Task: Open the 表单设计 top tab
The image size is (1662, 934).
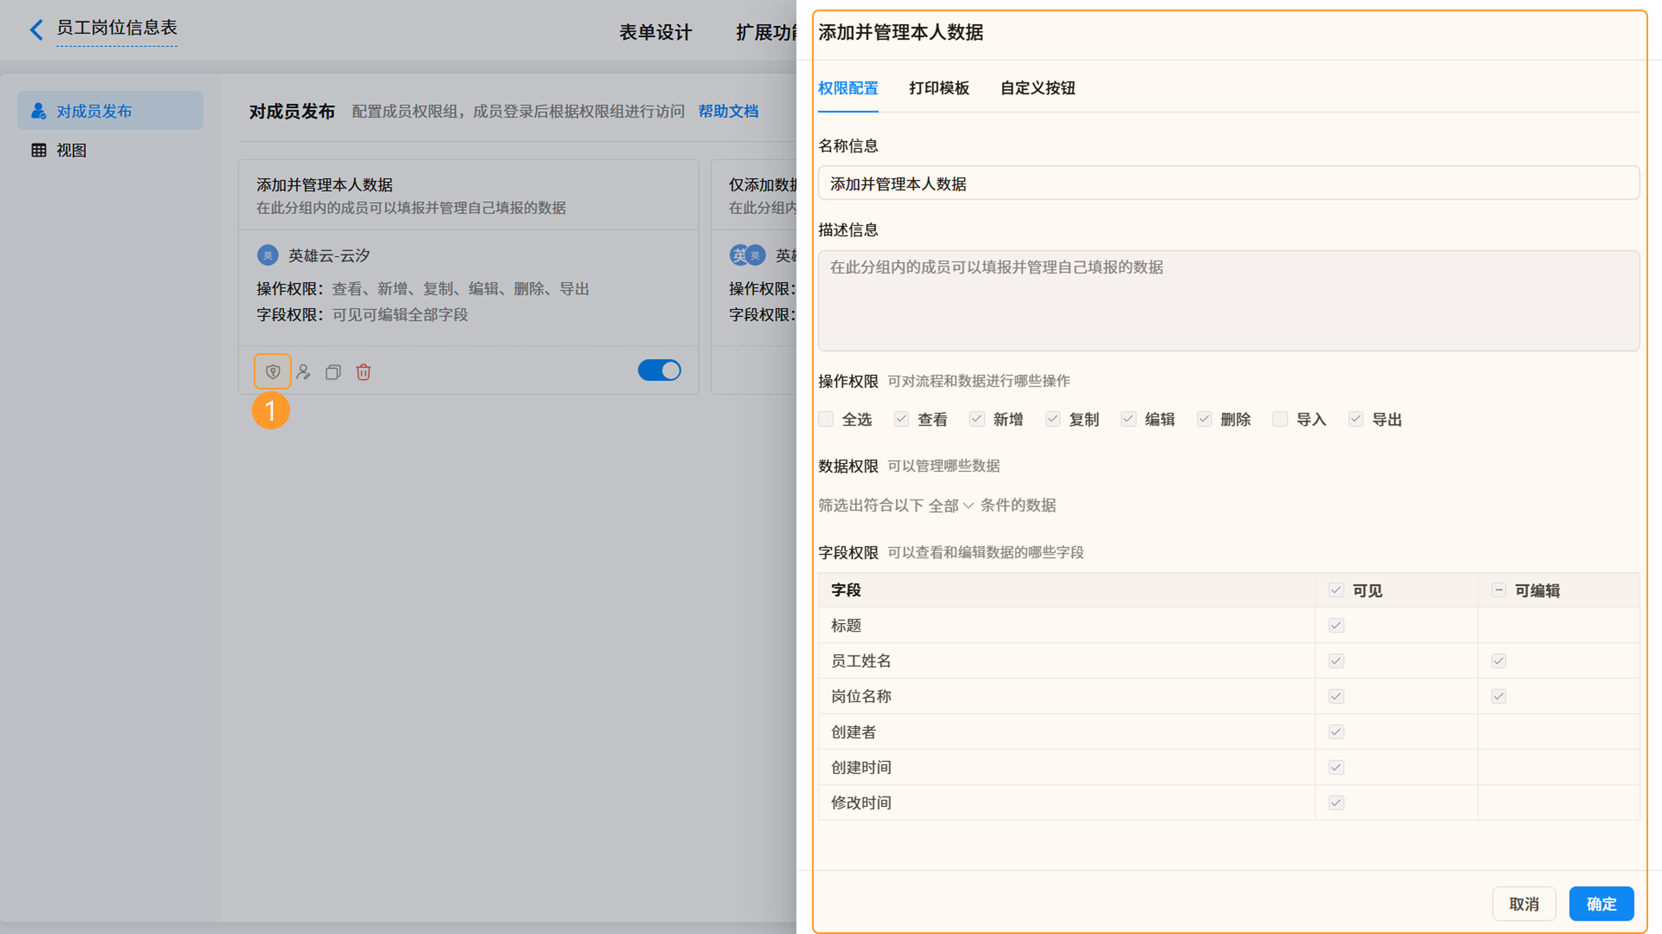Action: click(x=656, y=32)
